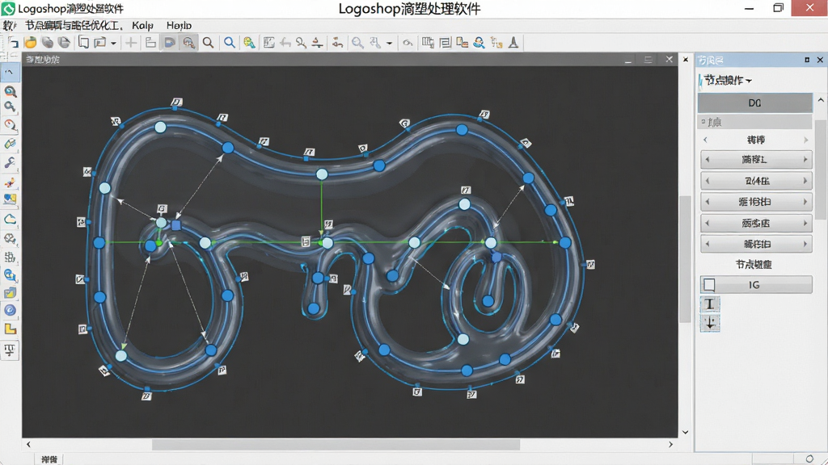Click the text cursor I icon in right panel
828x465 pixels.
[x=710, y=304]
